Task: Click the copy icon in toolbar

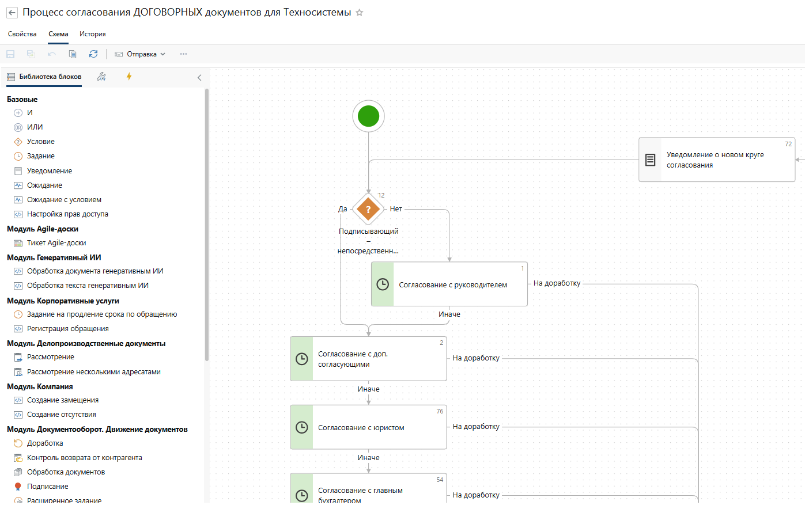Action: 73,54
